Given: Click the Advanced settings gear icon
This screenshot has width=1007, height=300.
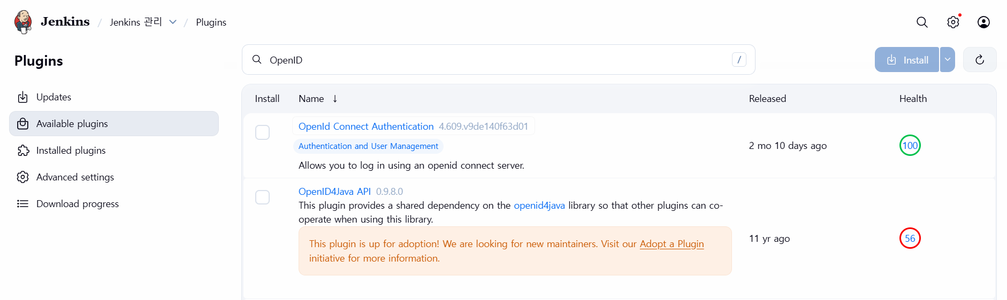Looking at the screenshot, I should click(22, 177).
